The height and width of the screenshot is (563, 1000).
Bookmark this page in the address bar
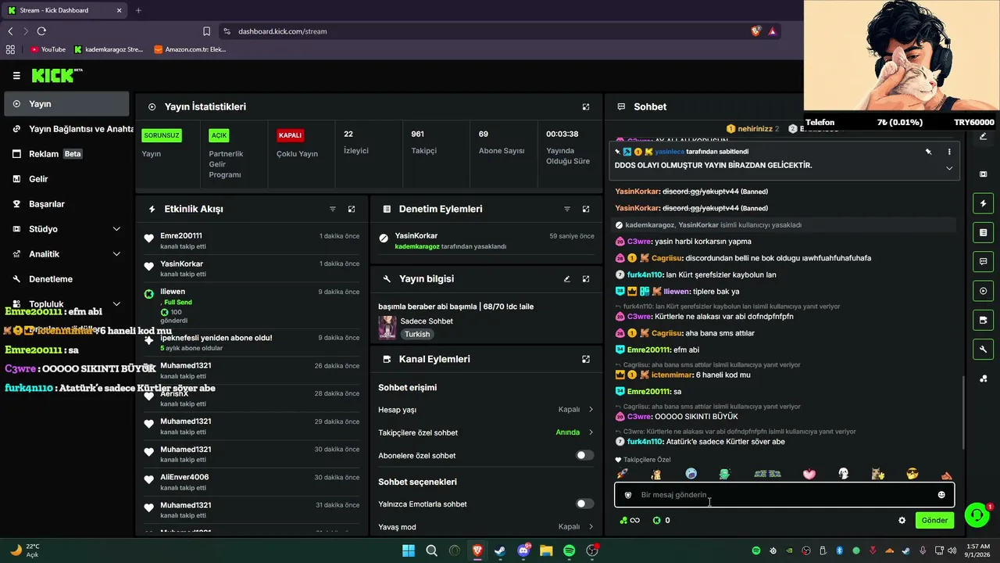pyautogui.click(x=206, y=31)
